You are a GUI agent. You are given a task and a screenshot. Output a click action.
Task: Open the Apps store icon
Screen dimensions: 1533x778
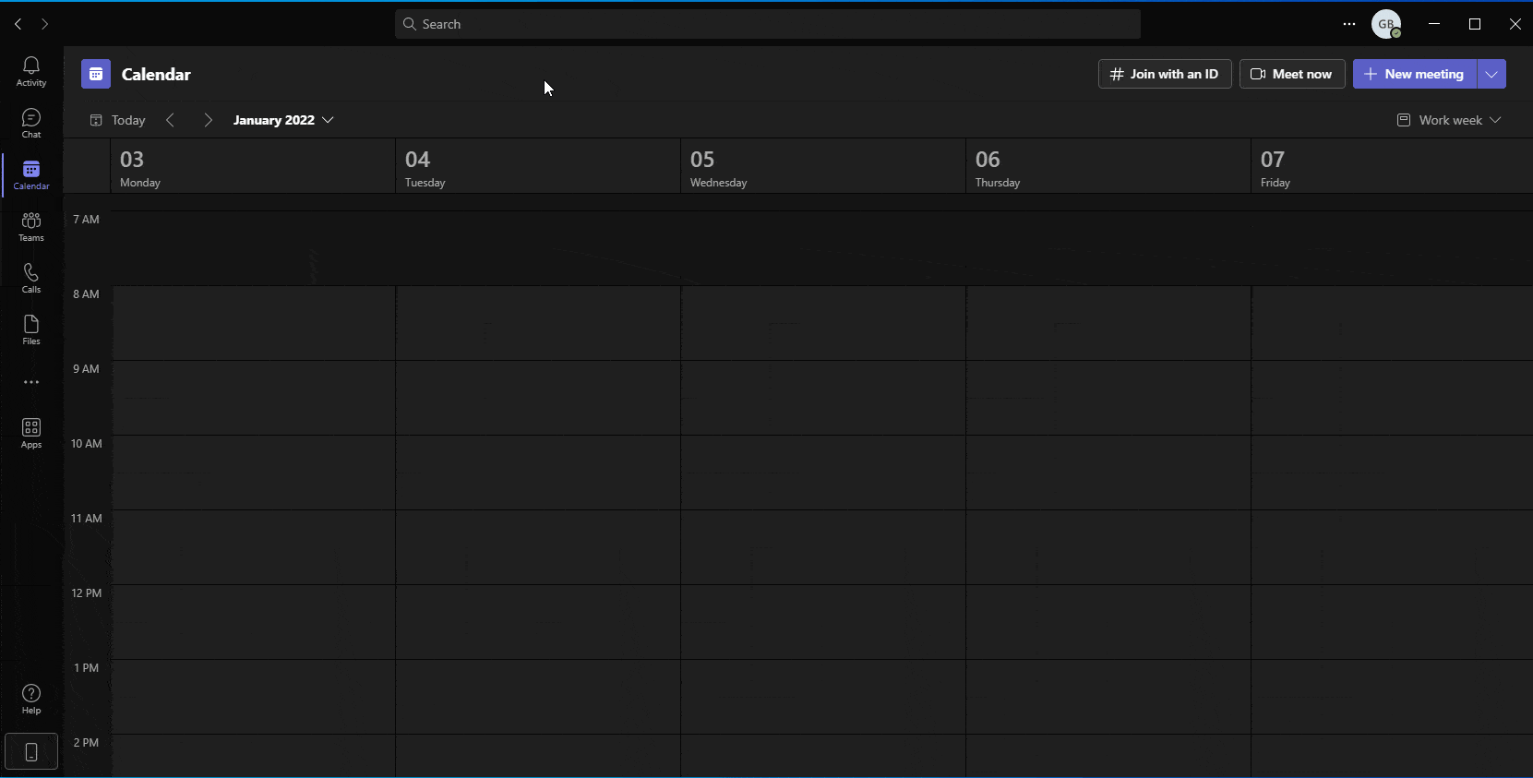pos(31,432)
